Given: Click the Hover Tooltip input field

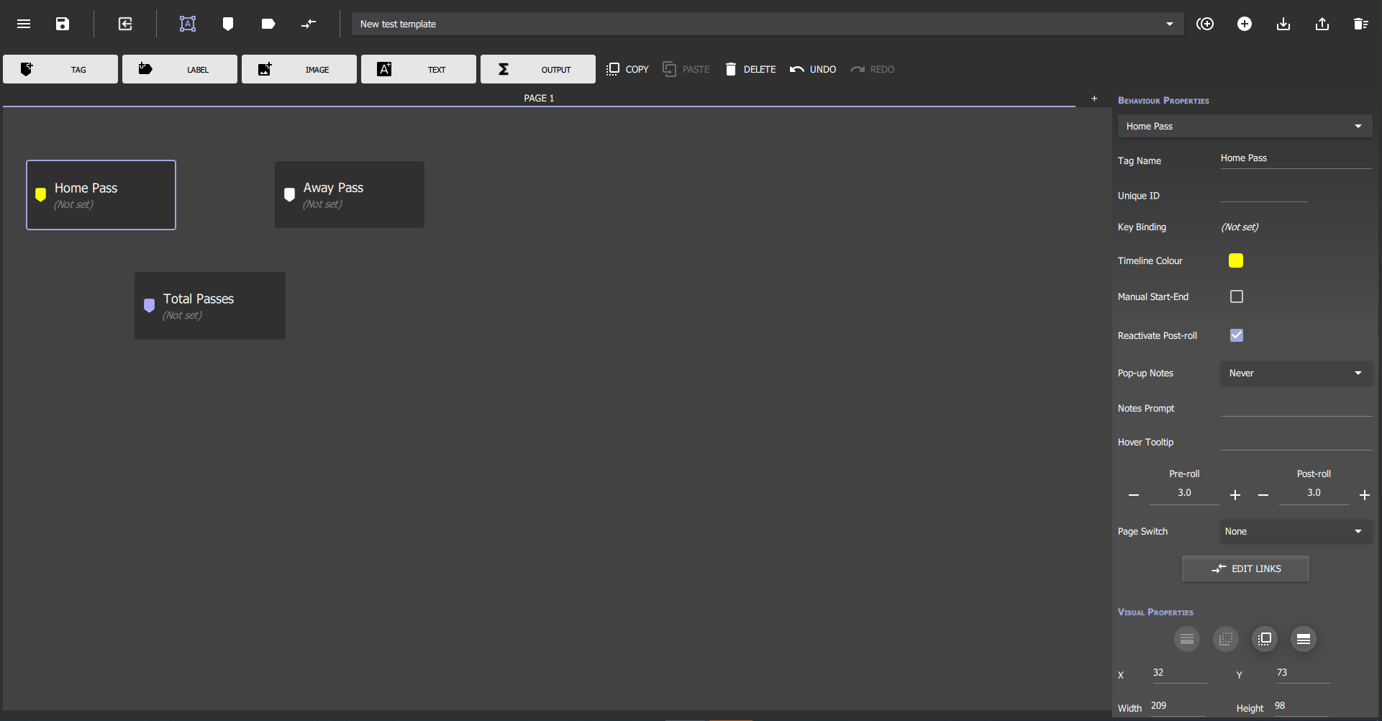Looking at the screenshot, I should point(1296,441).
